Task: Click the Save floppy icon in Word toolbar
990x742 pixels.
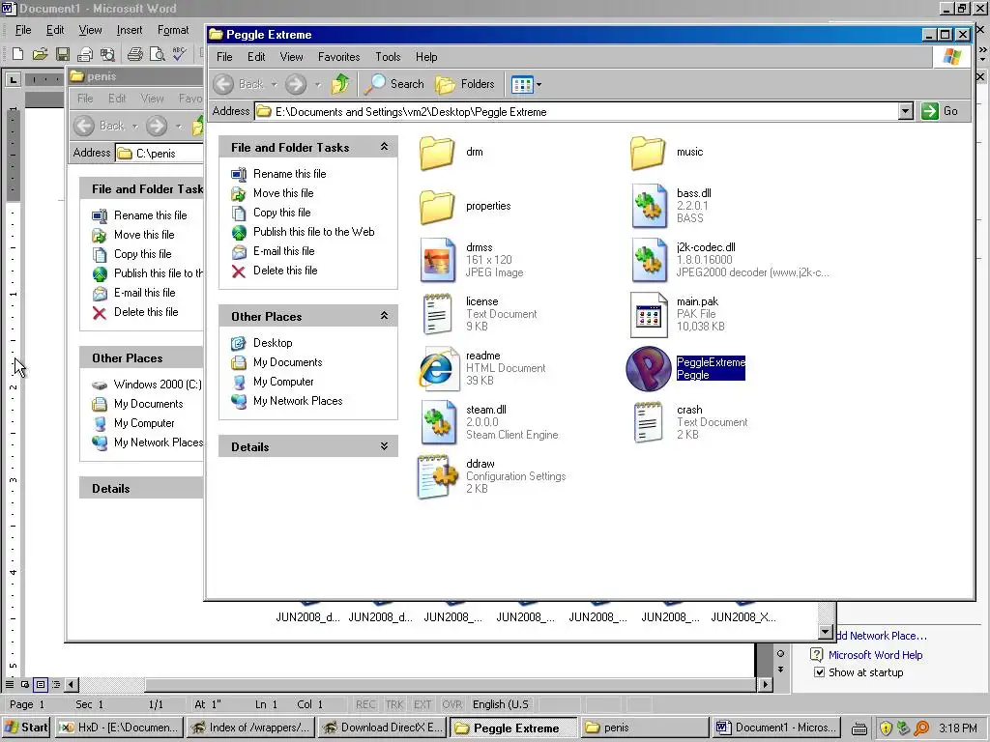Action: click(x=63, y=54)
